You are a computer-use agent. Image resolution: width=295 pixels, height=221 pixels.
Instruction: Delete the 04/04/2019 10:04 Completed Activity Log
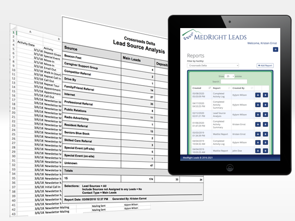(x=265, y=142)
